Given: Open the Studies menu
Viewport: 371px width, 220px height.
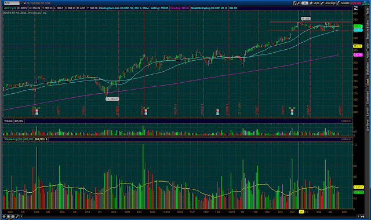Looking at the screenshot, I should tap(344, 3).
